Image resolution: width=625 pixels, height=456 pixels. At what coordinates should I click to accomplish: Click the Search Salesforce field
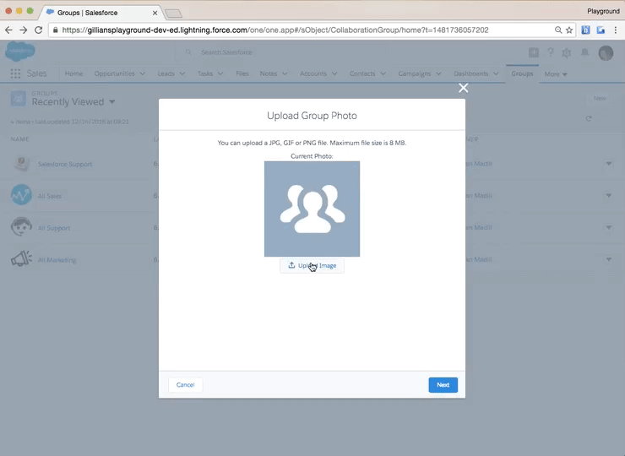tap(281, 52)
